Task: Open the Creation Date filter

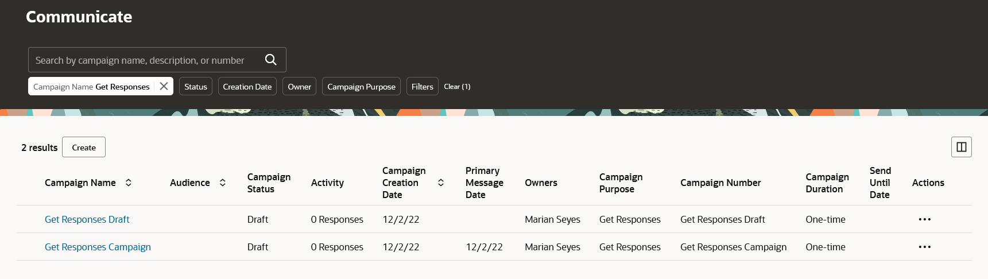Action: click(247, 86)
